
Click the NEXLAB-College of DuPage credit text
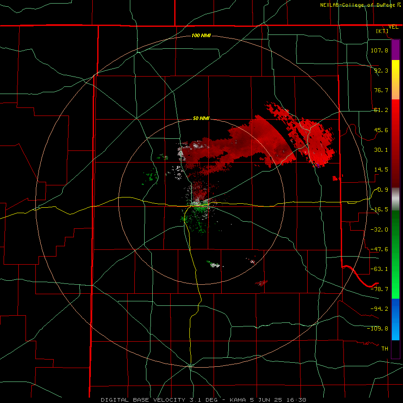(358, 5)
